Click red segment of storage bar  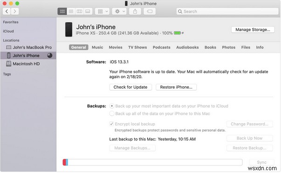[x=64, y=162]
